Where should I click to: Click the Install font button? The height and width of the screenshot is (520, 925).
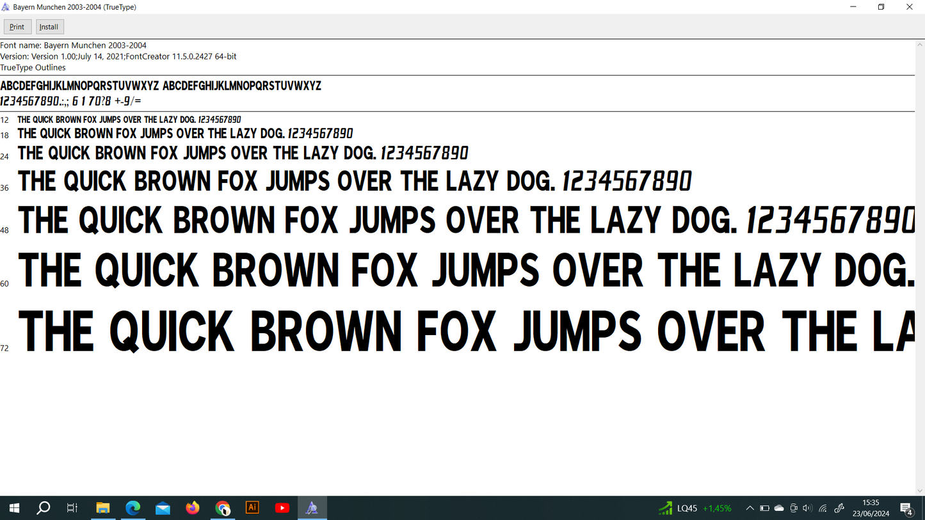point(49,27)
